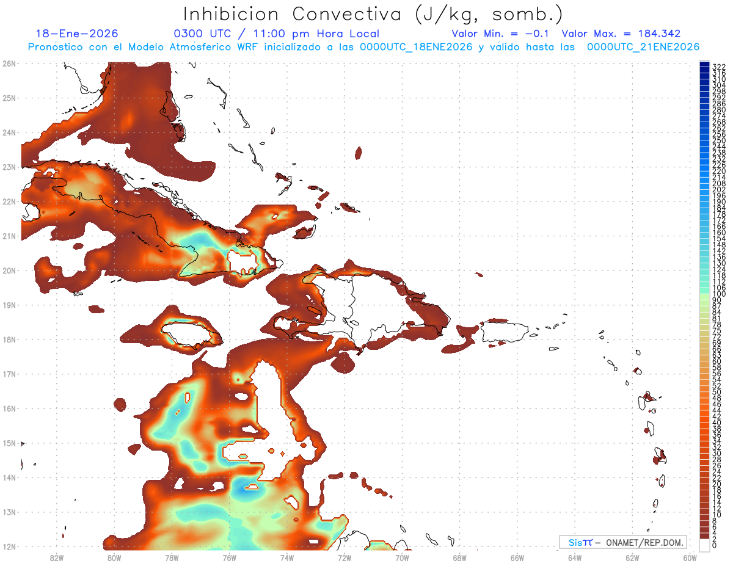
Task: Click the 19N latitude label
Action: pos(9,305)
